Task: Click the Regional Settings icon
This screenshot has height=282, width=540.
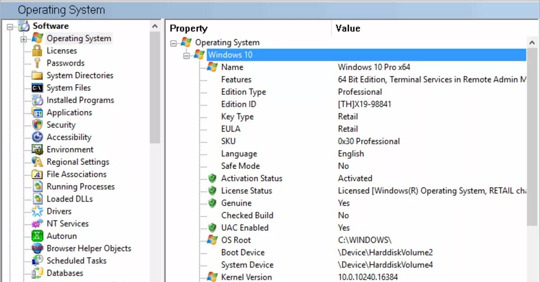Action: tap(38, 162)
